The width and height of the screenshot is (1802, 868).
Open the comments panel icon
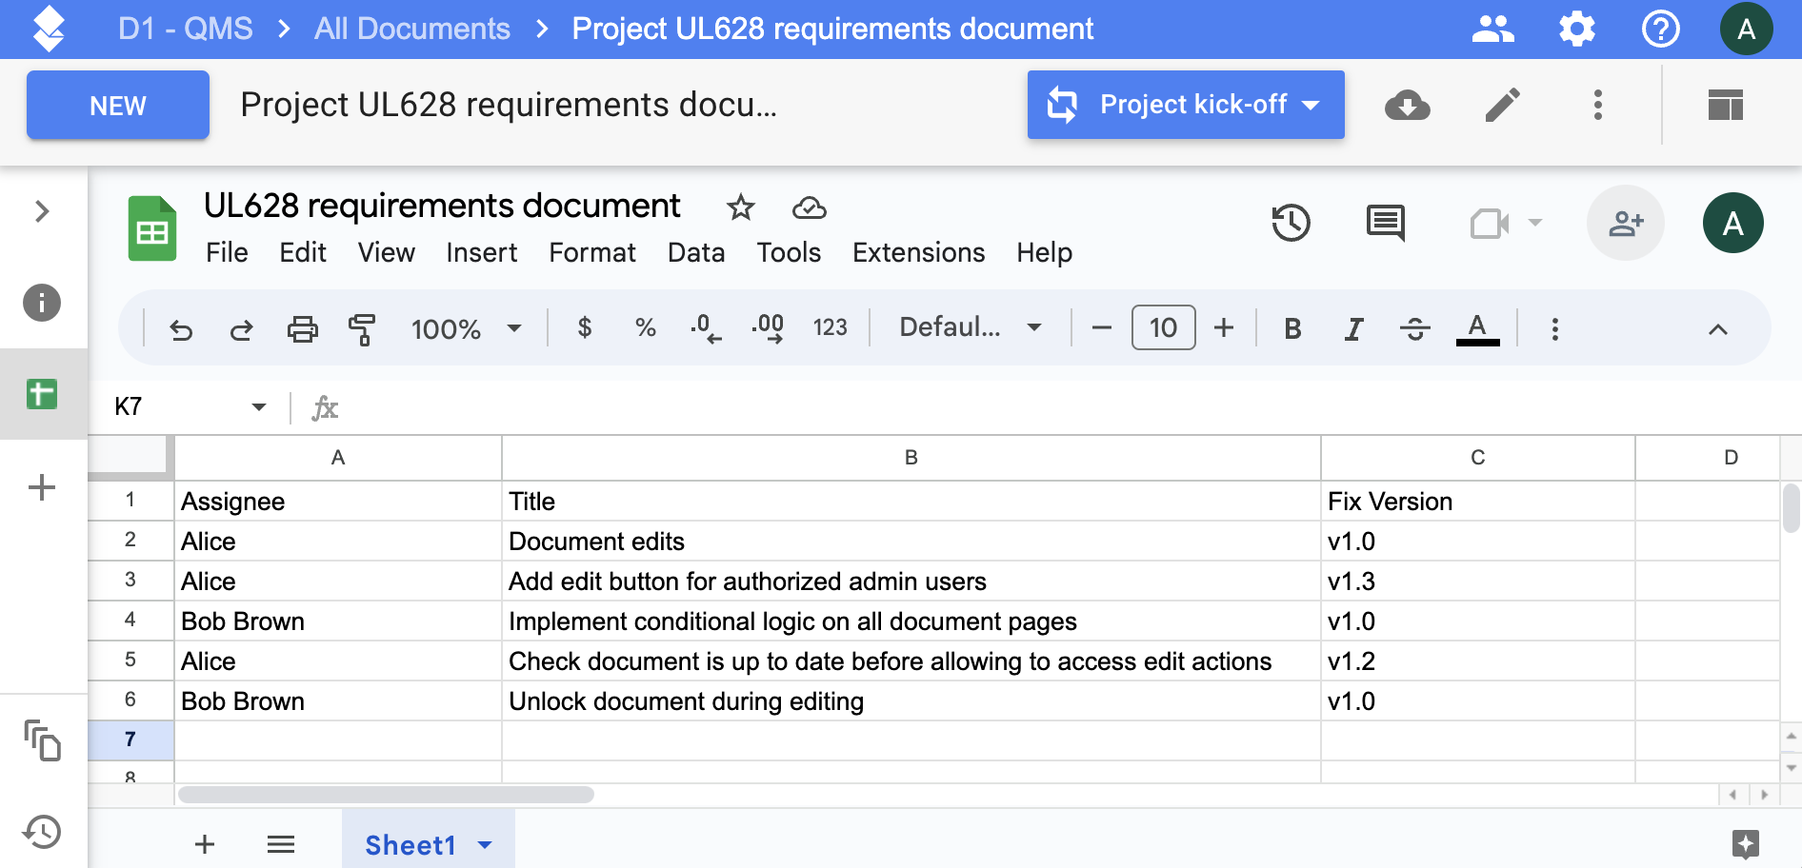point(1385,224)
